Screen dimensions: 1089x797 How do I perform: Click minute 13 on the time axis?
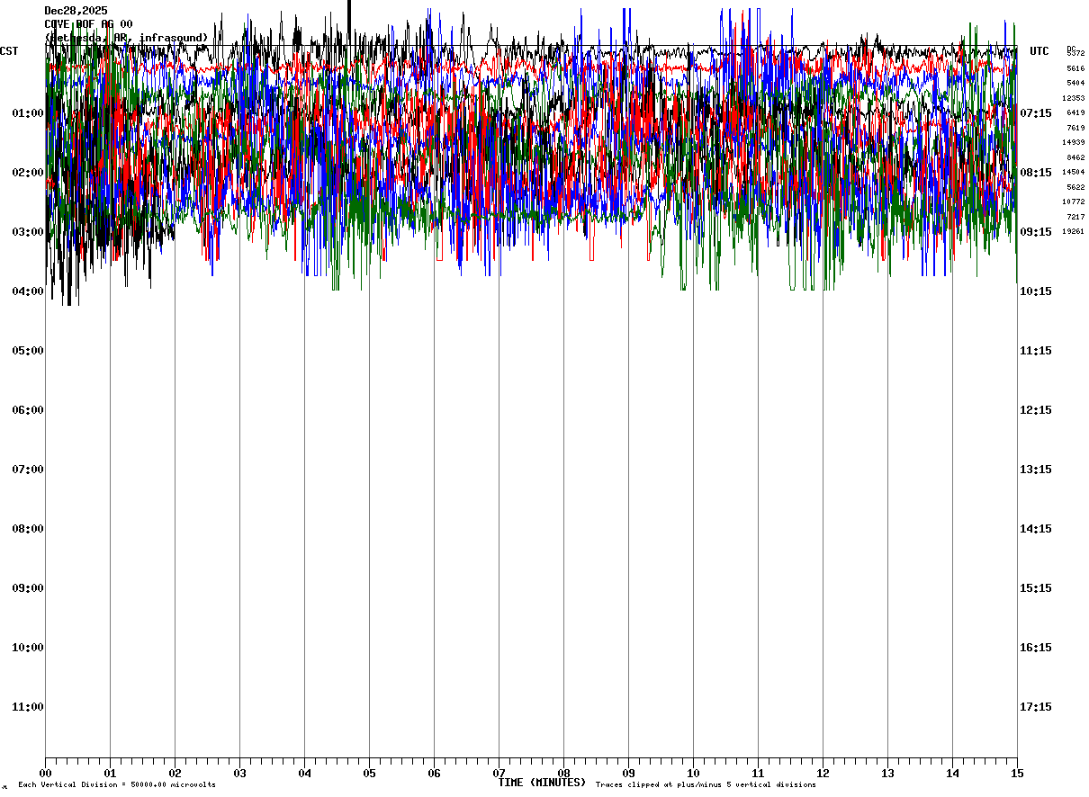click(887, 774)
